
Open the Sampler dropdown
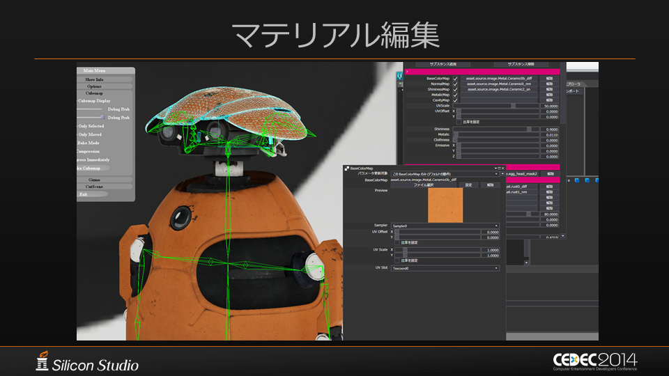445,226
